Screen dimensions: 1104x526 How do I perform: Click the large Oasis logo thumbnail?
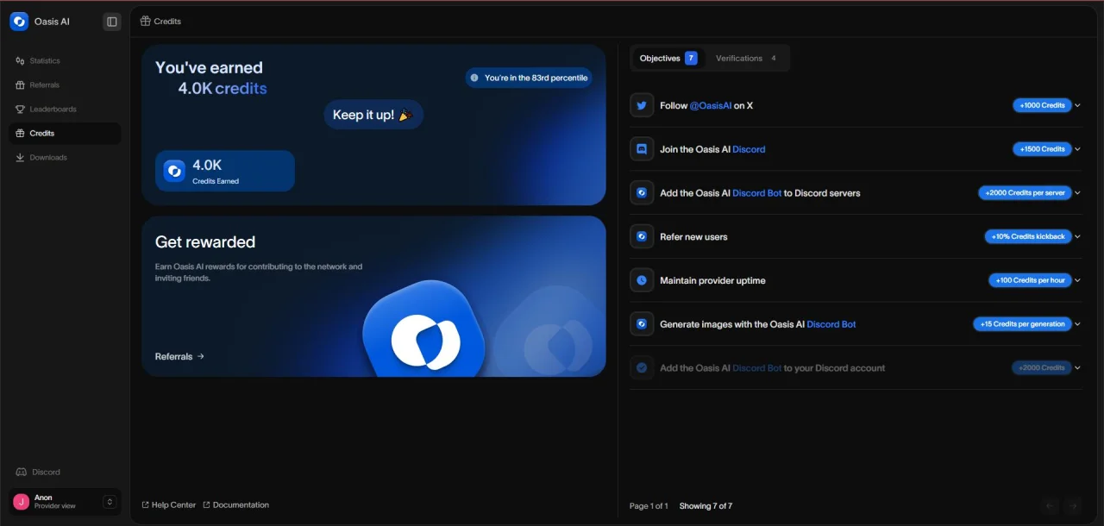pos(423,330)
